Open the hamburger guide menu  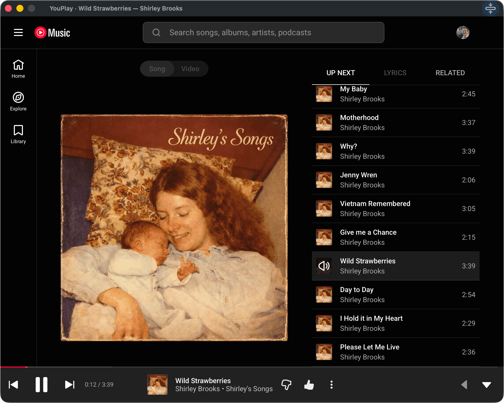coord(18,32)
